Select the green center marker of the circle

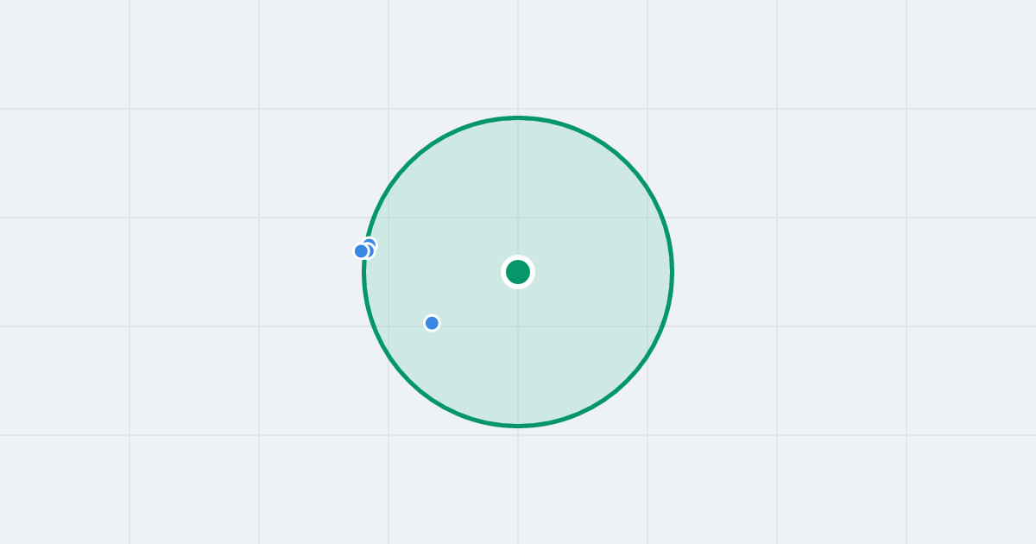coord(518,272)
